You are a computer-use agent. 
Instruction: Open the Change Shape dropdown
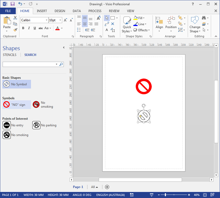[195, 27]
